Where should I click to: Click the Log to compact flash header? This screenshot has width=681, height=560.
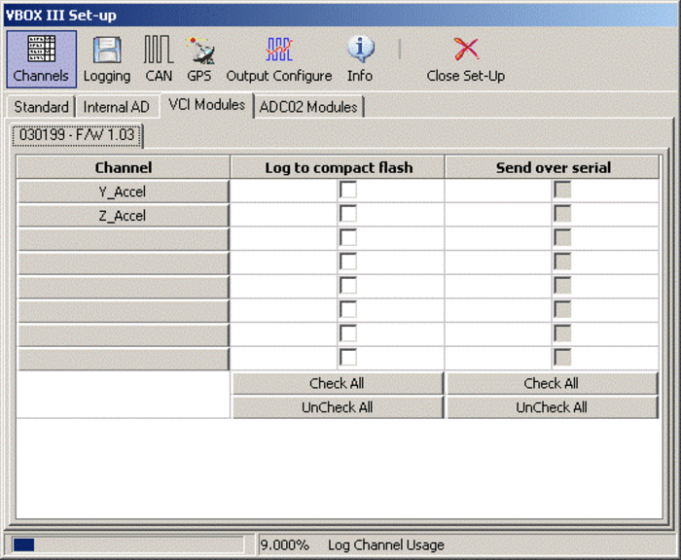tap(338, 167)
